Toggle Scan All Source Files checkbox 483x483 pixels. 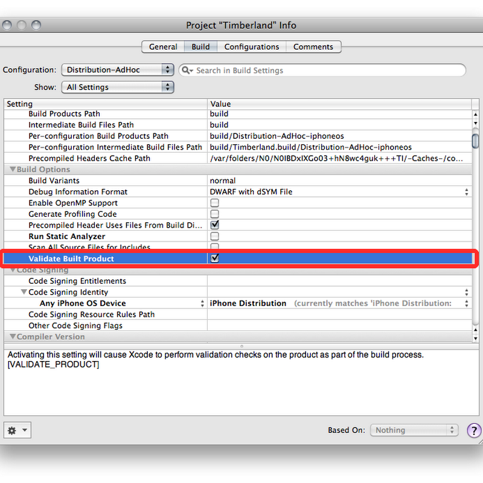pos(215,246)
